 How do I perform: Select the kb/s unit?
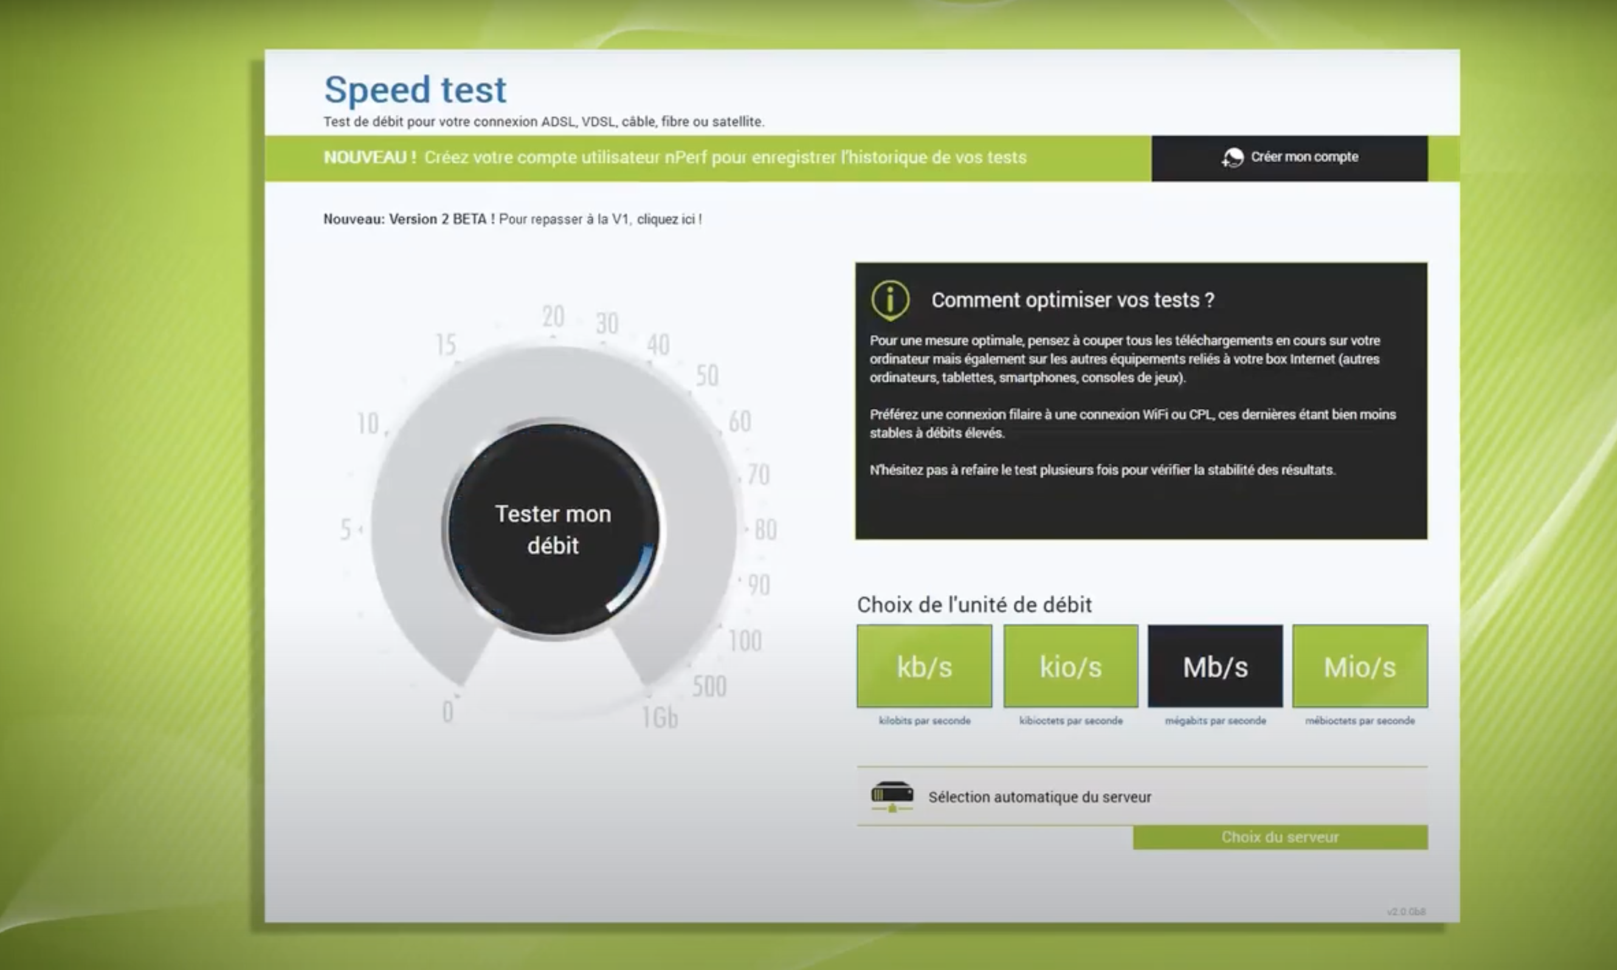point(924,666)
